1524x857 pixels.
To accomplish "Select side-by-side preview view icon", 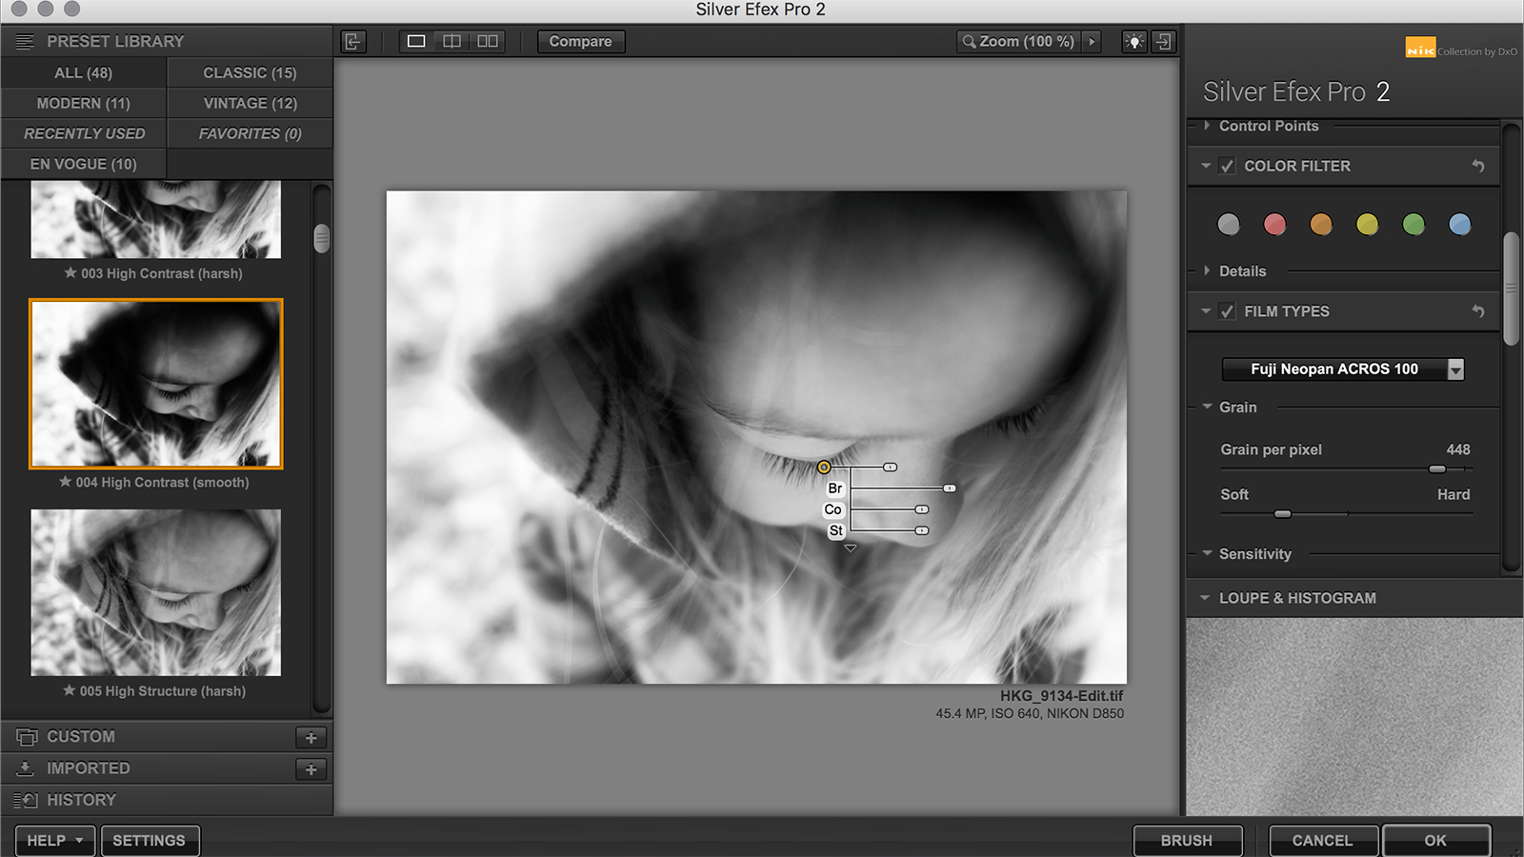I will click(488, 41).
